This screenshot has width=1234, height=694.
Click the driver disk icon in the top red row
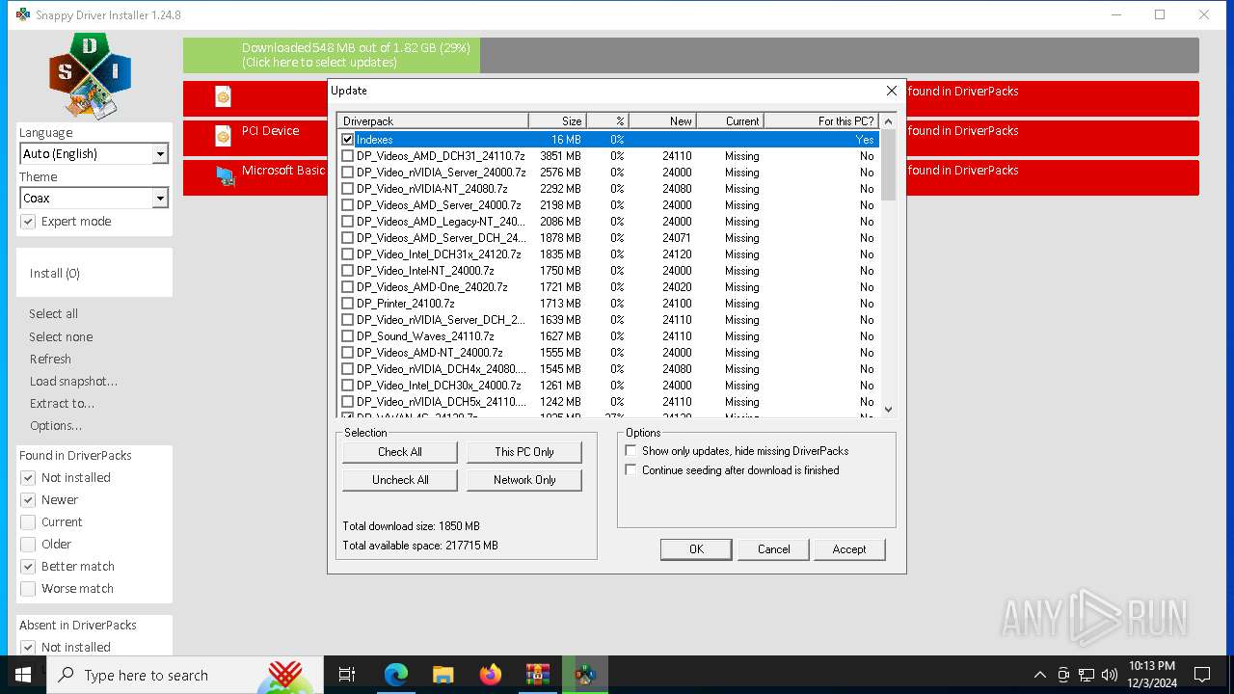pyautogui.click(x=223, y=95)
